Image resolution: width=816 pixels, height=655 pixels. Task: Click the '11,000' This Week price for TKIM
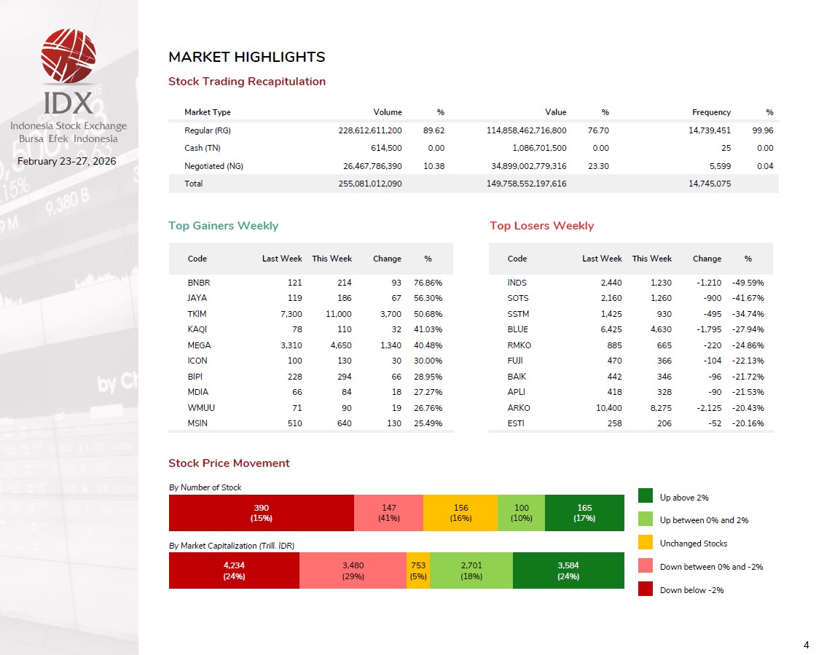coord(339,314)
